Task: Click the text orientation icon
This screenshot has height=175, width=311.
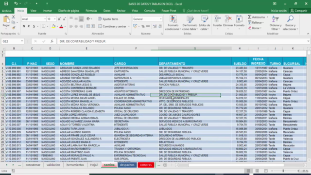Action: 88,19
